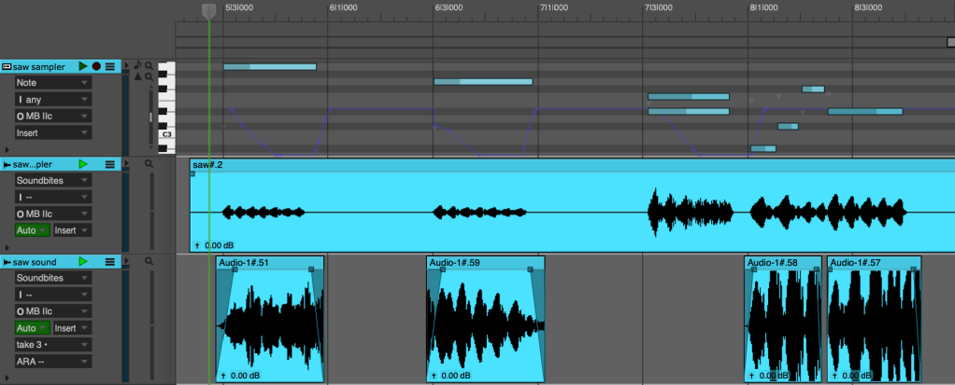
Task: Click the play-enable arrow on saw sampler track
Action: coord(83,66)
